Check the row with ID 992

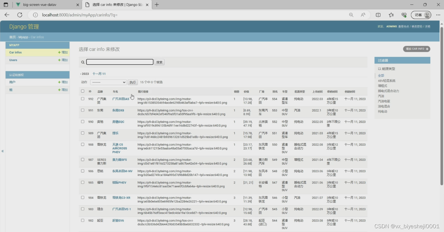click(x=83, y=99)
